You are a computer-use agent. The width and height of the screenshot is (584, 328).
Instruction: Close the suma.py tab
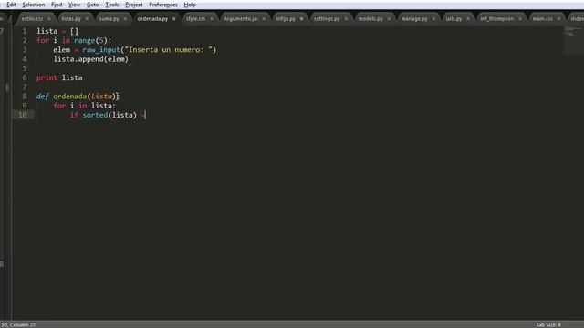point(125,18)
